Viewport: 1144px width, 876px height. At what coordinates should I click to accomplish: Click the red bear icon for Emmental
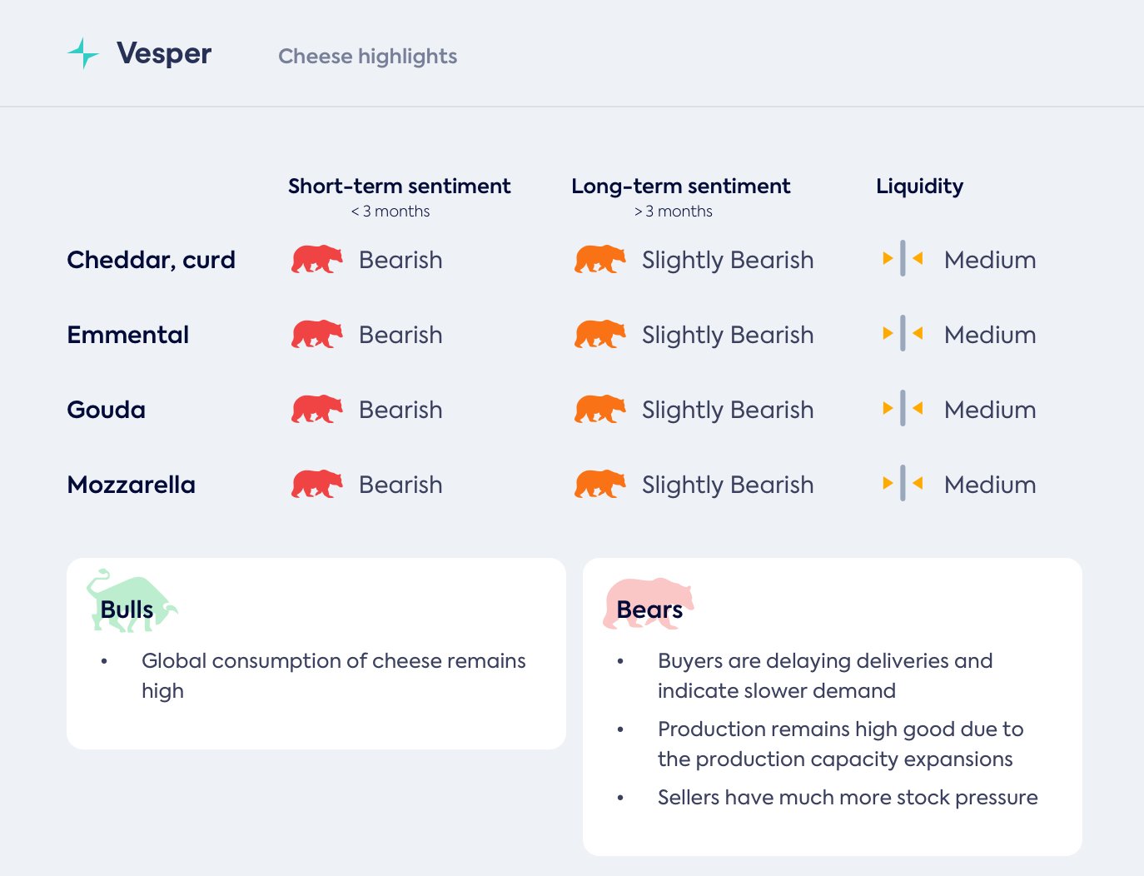316,335
